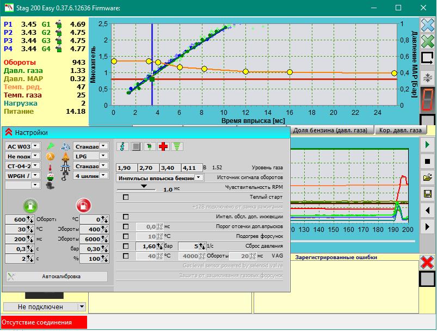Click the orange flame fuel type icon
This screenshot has height=331, width=437.
coord(65,156)
